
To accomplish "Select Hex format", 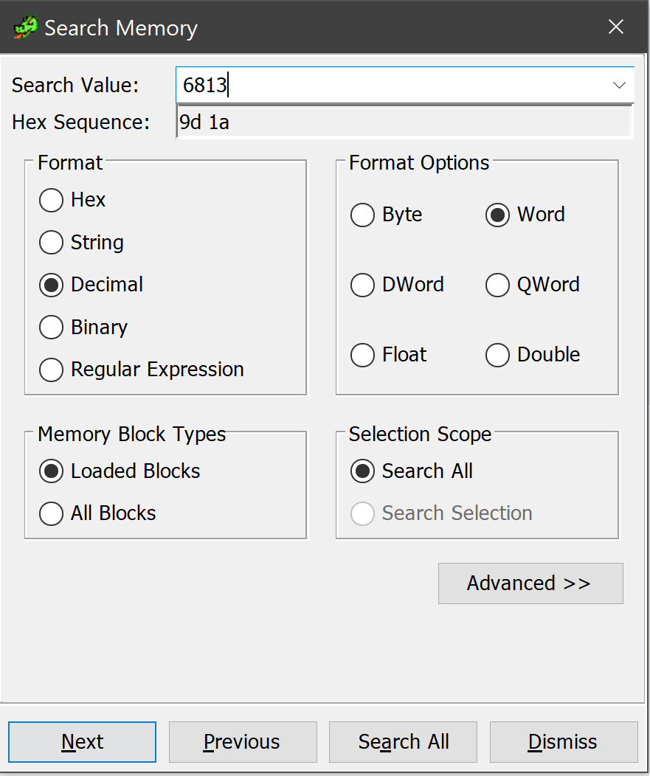I will (x=51, y=200).
